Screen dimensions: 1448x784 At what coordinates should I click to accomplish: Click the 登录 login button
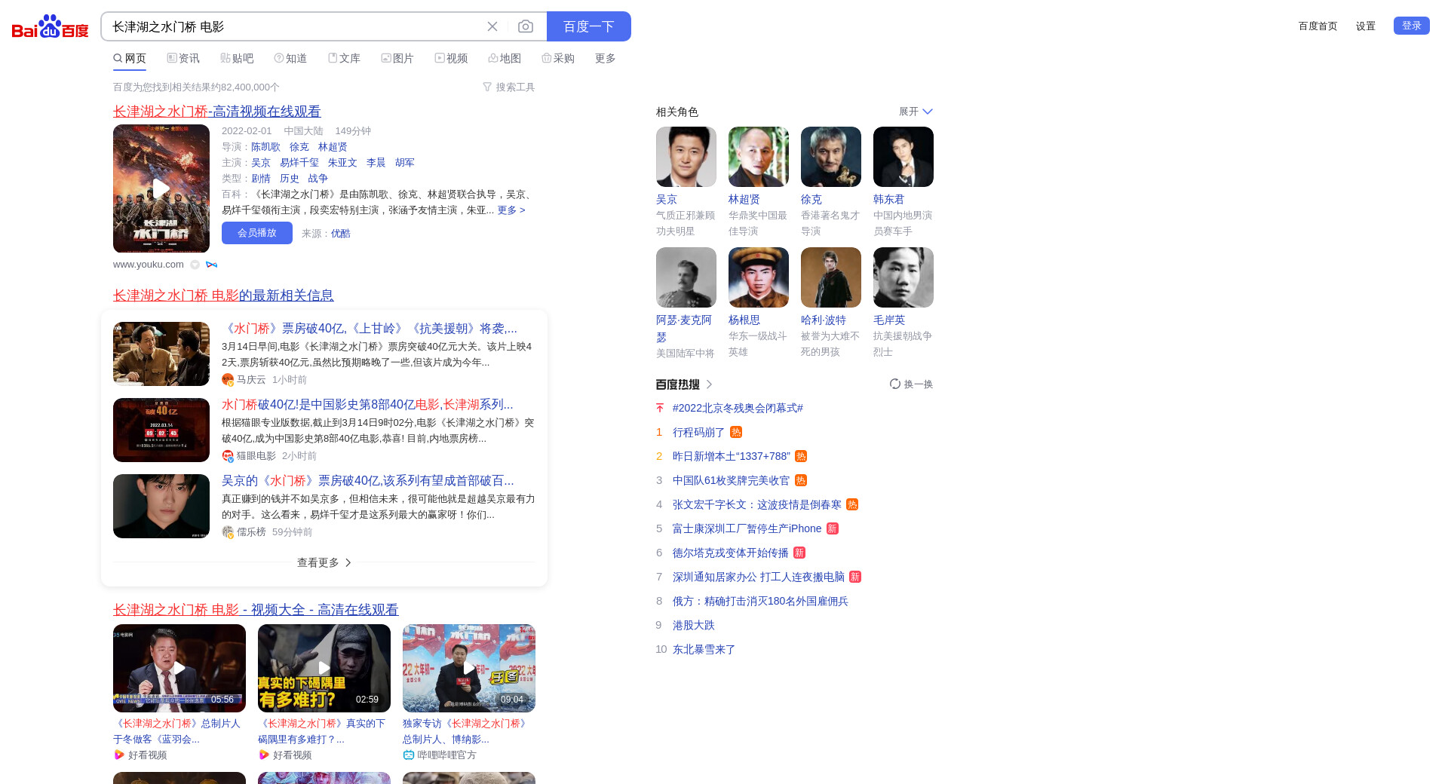1411,26
